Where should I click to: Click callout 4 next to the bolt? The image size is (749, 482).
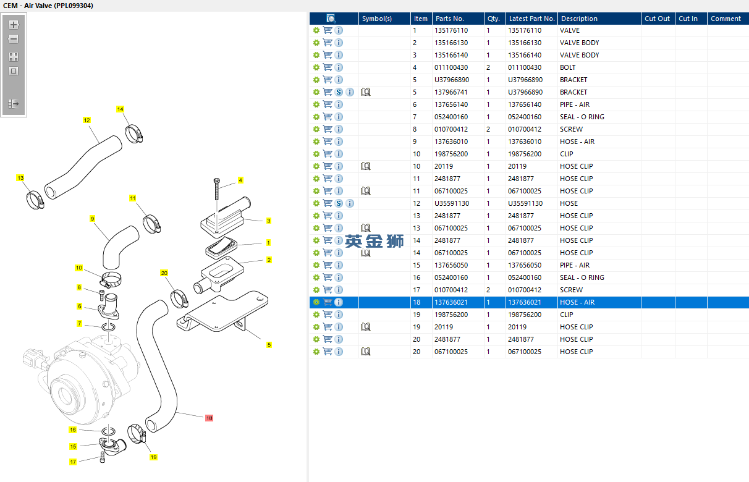[240, 180]
